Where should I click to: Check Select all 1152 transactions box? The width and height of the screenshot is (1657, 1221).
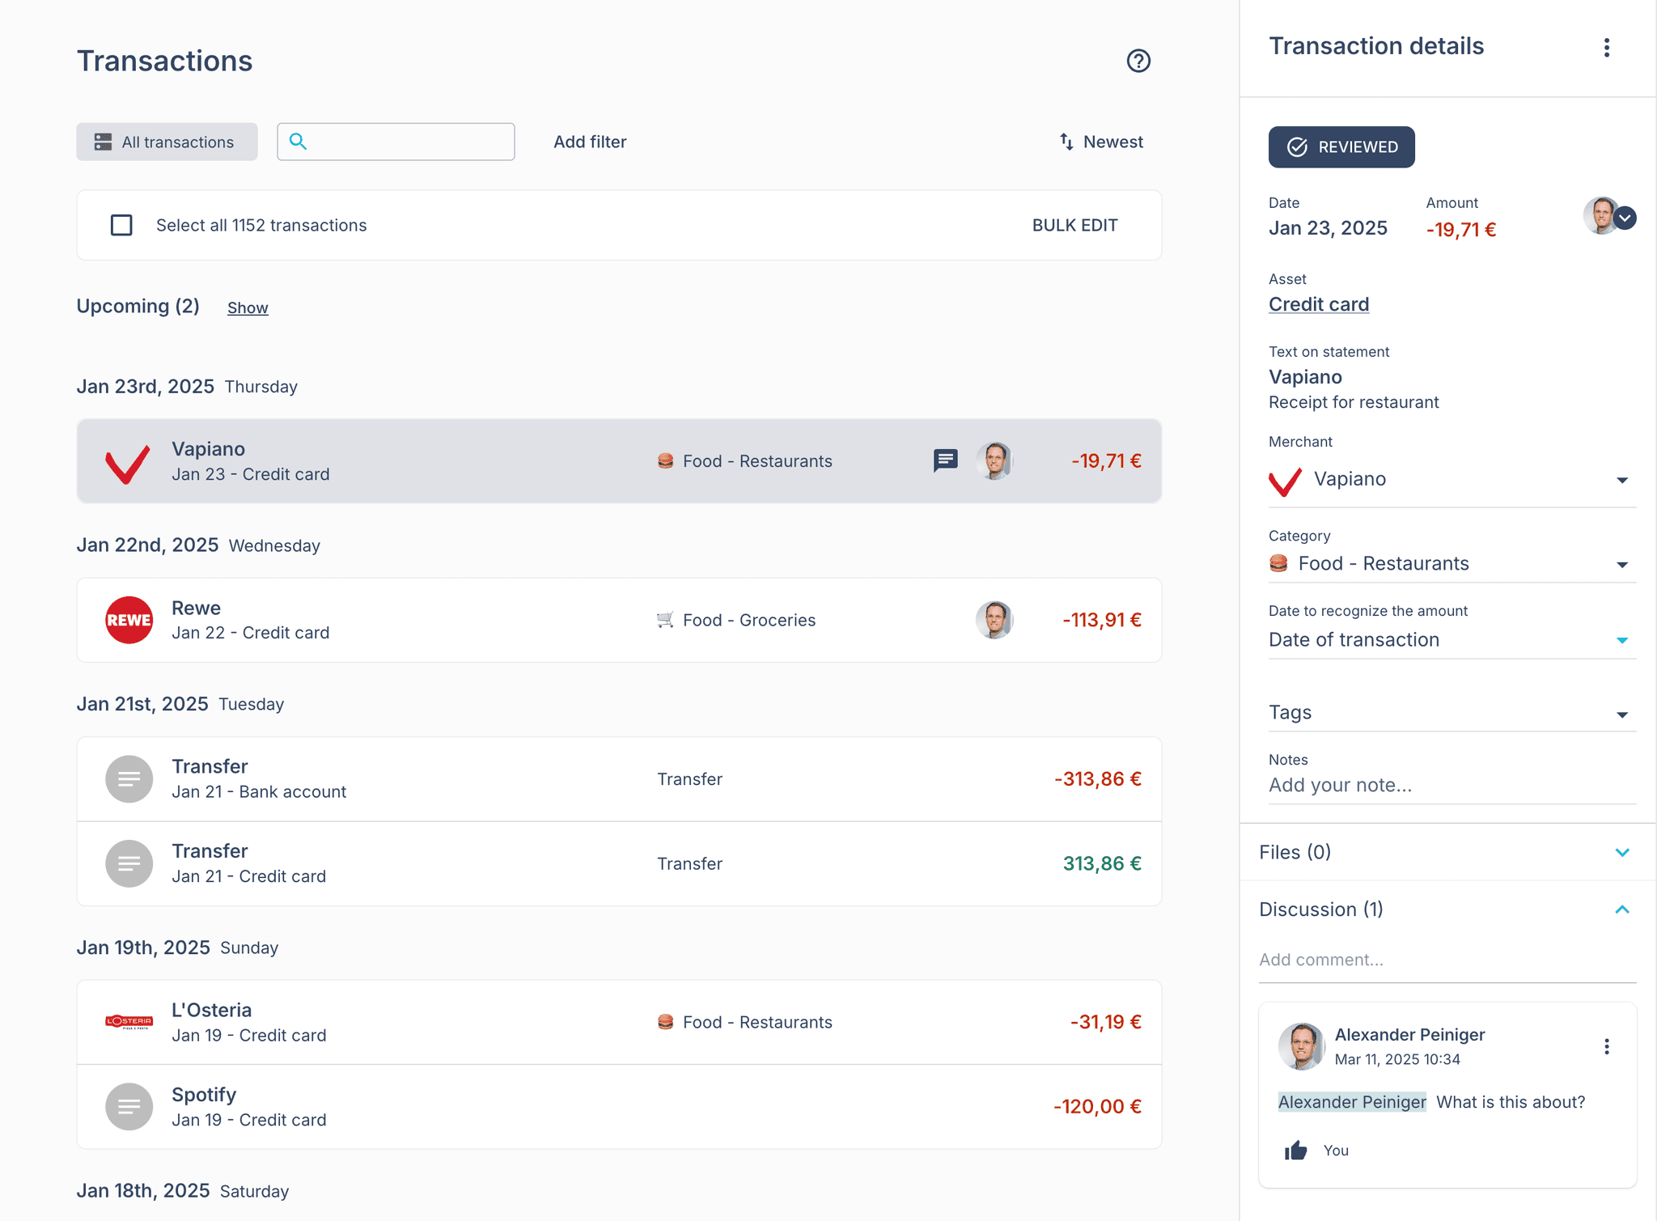click(121, 225)
